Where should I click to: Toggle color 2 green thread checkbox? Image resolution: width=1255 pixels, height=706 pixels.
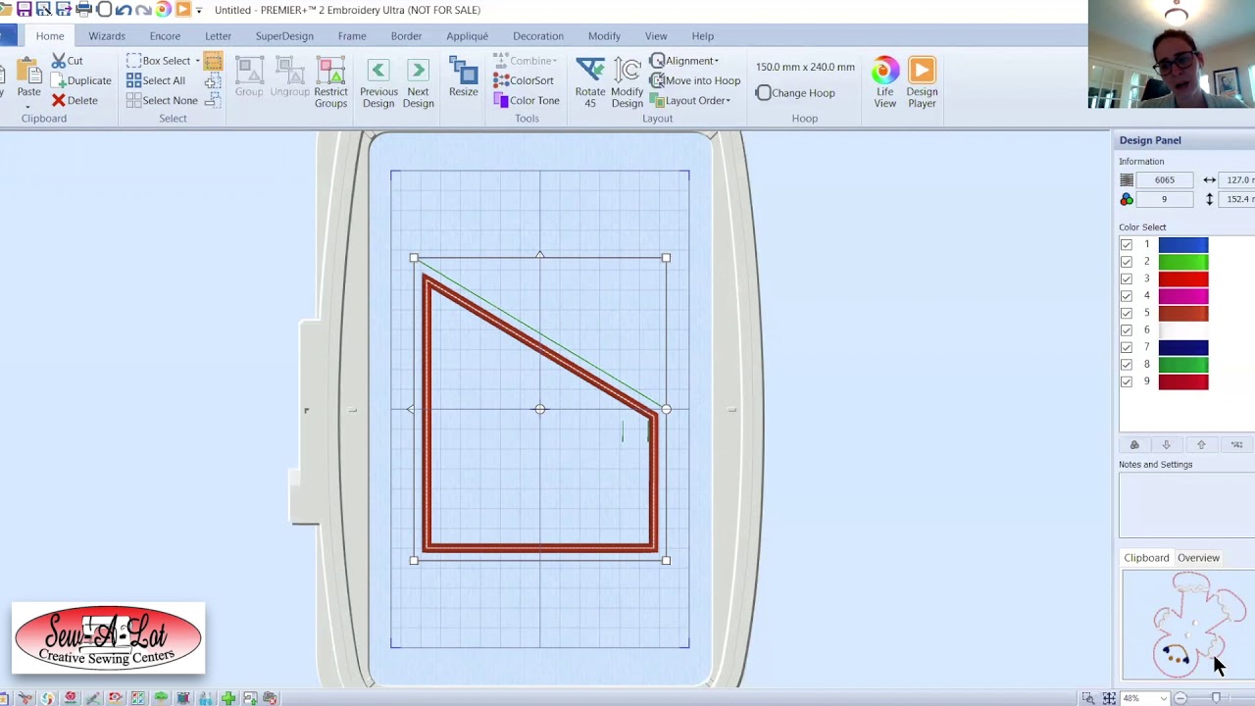pyautogui.click(x=1127, y=262)
